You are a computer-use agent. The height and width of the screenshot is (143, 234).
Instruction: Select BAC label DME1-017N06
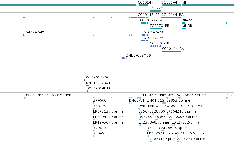tap(97, 77)
